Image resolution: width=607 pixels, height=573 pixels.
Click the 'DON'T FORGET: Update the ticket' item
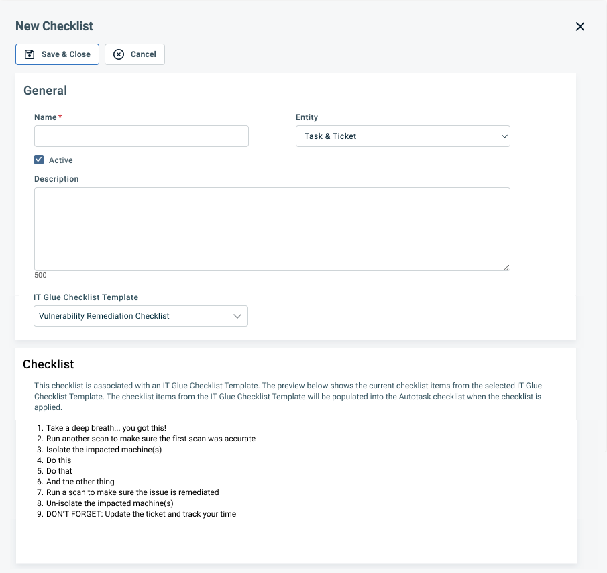tap(141, 514)
